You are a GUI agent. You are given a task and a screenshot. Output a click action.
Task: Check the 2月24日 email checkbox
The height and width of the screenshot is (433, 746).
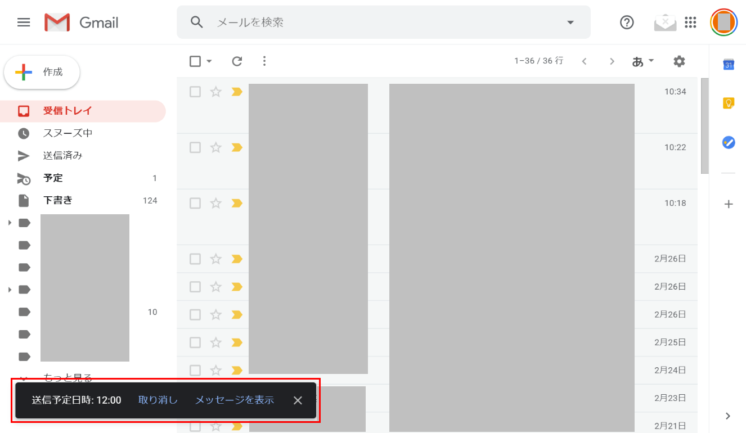[x=195, y=370]
